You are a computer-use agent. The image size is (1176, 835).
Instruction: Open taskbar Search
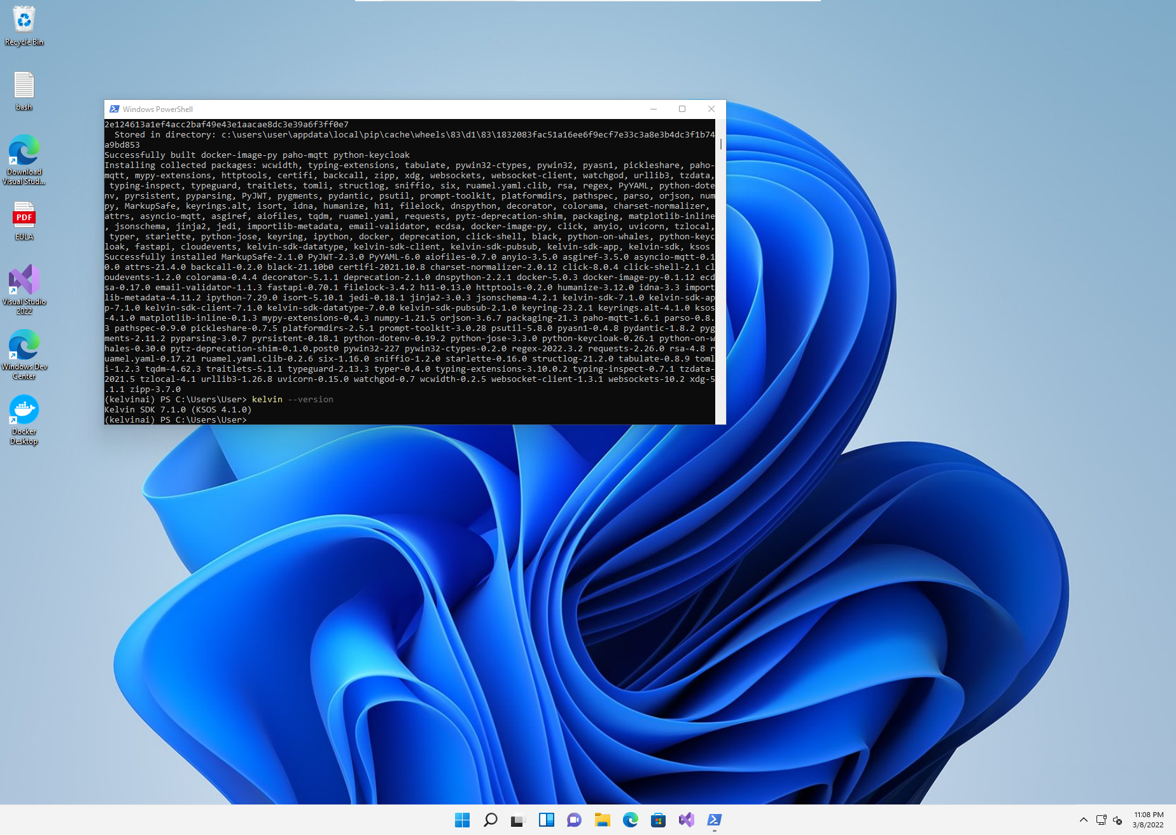tap(491, 820)
